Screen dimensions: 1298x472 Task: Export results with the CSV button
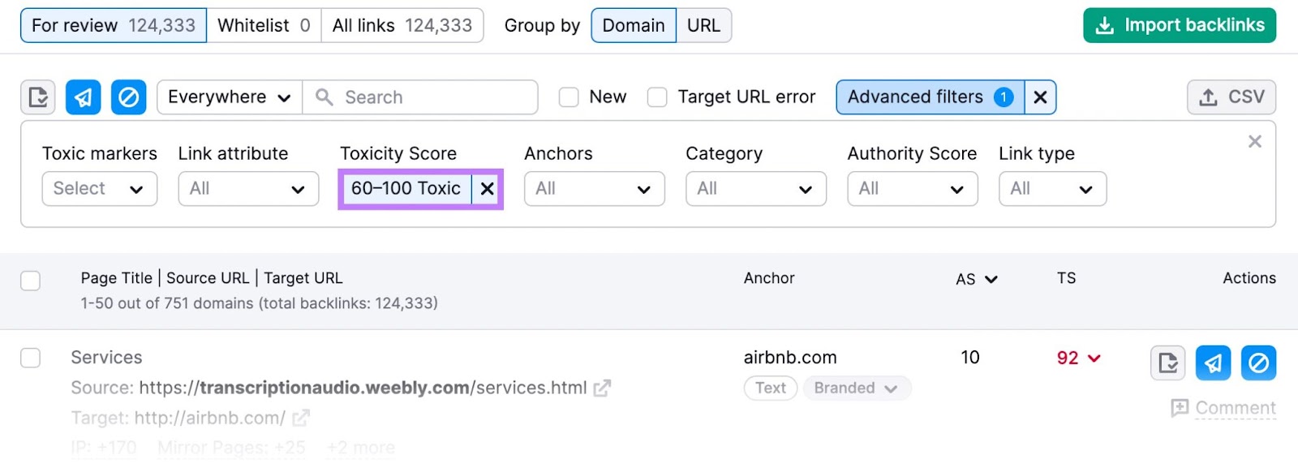1231,97
